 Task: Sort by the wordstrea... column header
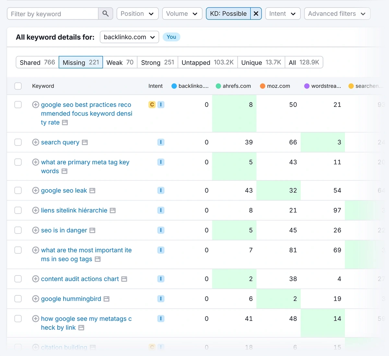[323, 86]
